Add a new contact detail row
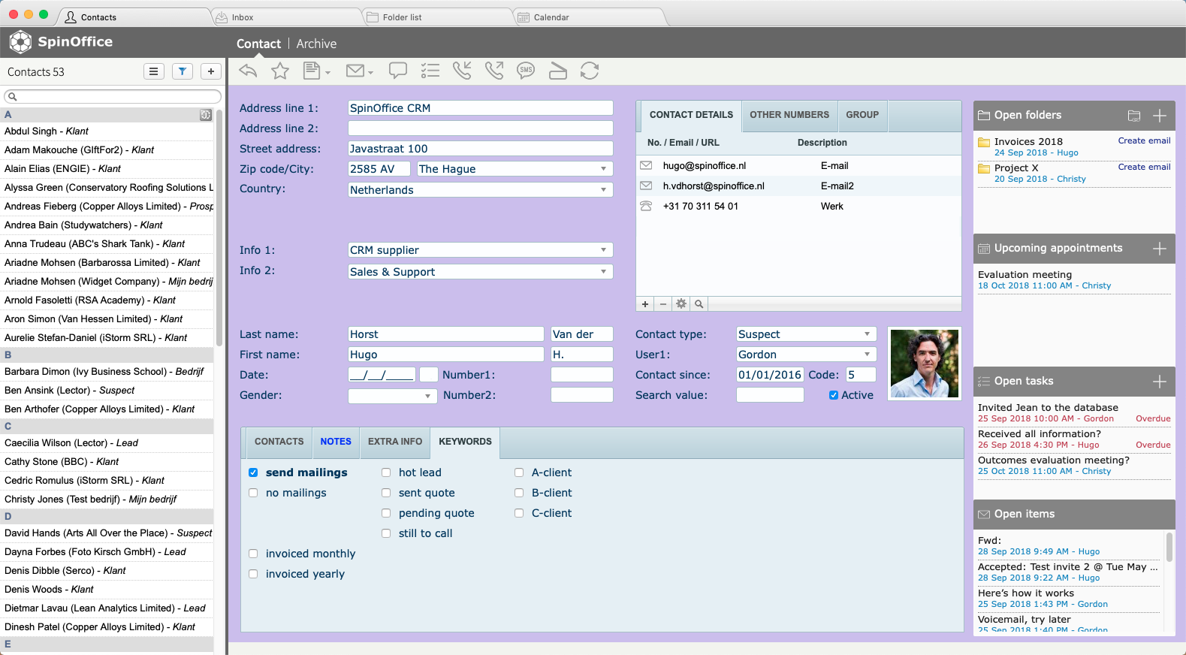 (x=645, y=304)
